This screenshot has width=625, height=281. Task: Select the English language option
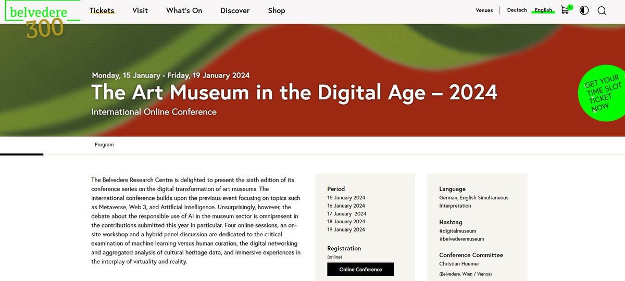coord(543,10)
